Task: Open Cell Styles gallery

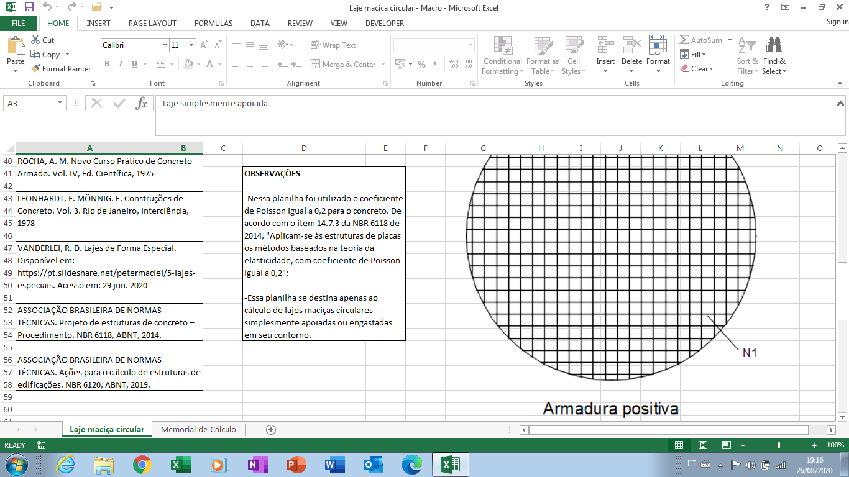Action: (574, 56)
